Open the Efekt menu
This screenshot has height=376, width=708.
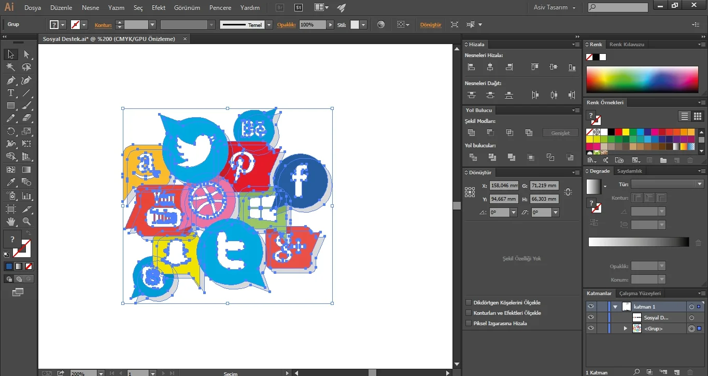pyautogui.click(x=159, y=8)
